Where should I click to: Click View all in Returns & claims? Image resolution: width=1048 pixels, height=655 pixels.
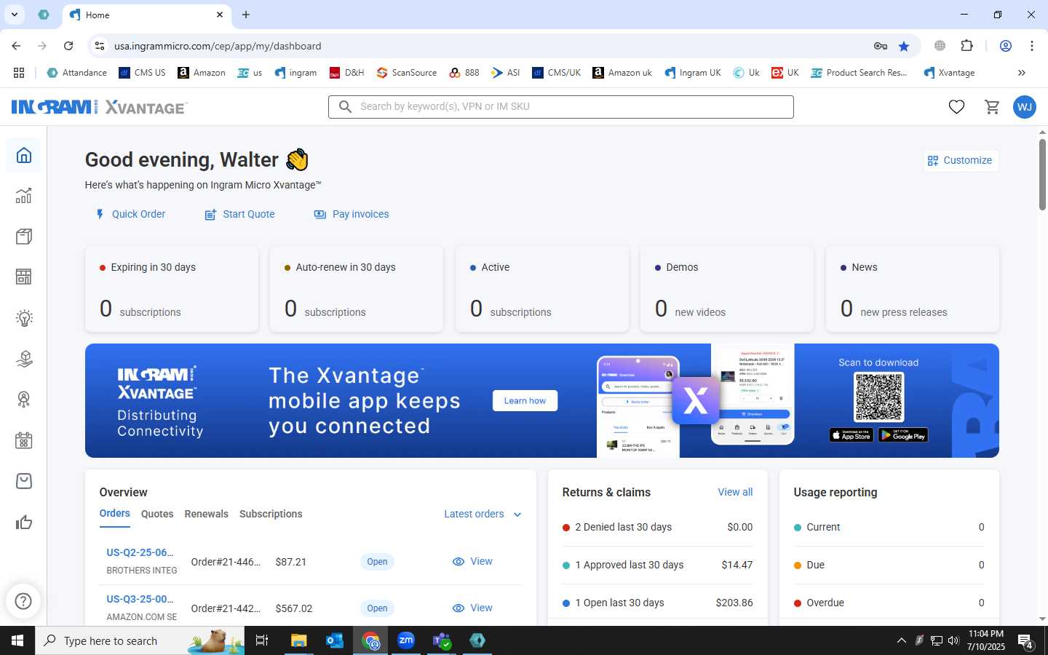[735, 492]
